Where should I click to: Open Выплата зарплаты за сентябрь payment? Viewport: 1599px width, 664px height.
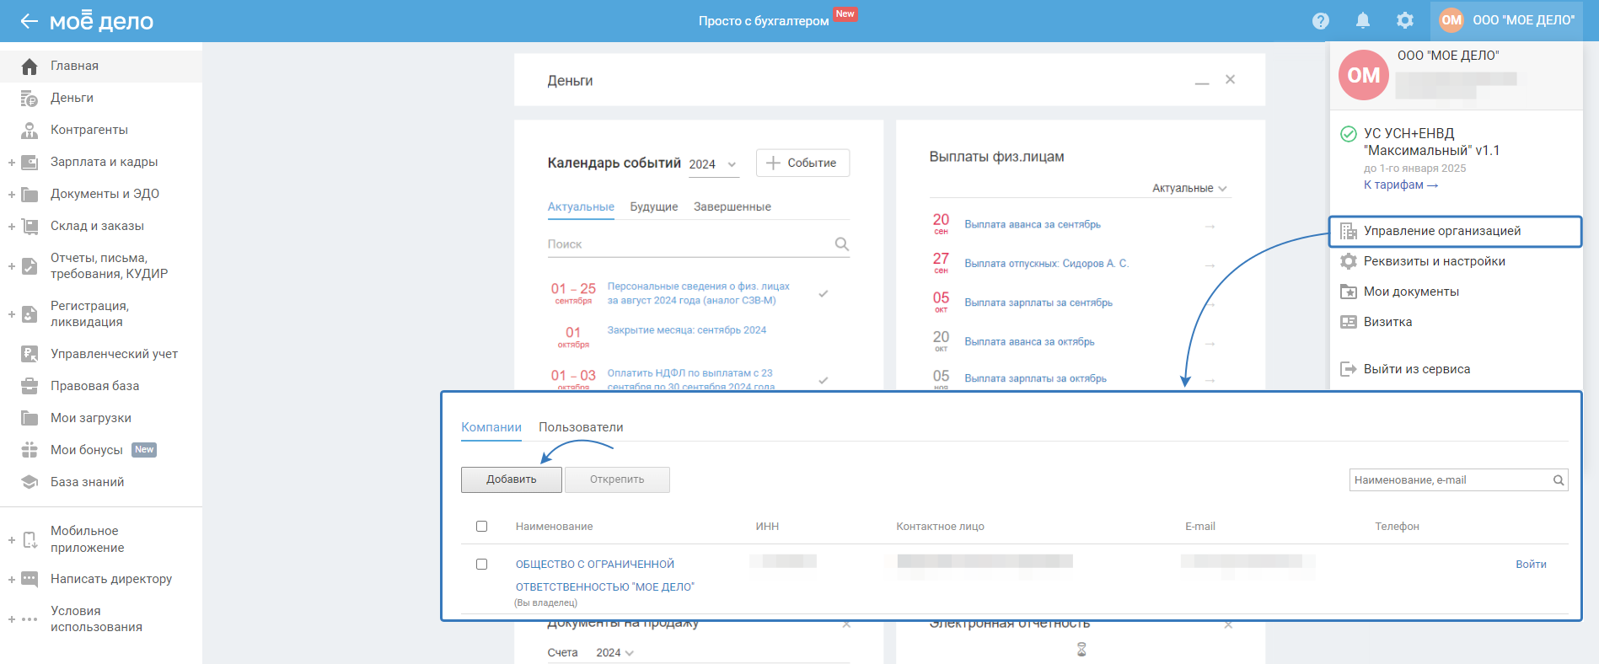point(1038,303)
